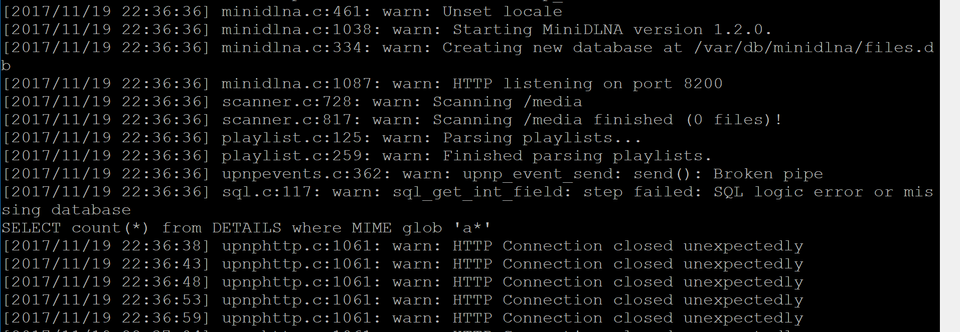The width and height of the screenshot is (960, 332).
Task: Click the sql.c:117 source reference
Action: coord(271,192)
